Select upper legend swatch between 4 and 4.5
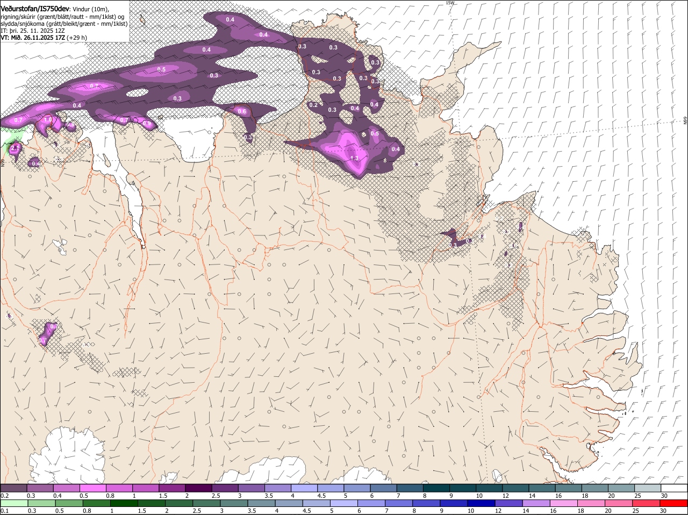Screen dimensions: 688x515 [x=304, y=488]
